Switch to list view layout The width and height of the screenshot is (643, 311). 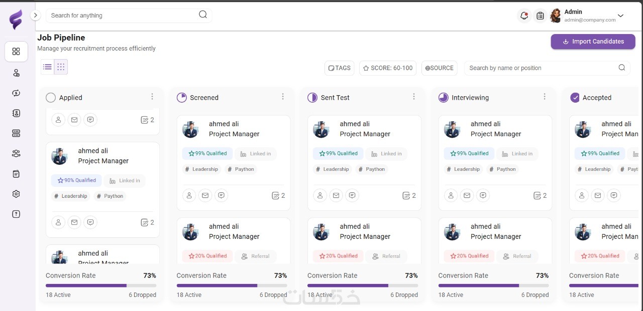[x=47, y=67]
